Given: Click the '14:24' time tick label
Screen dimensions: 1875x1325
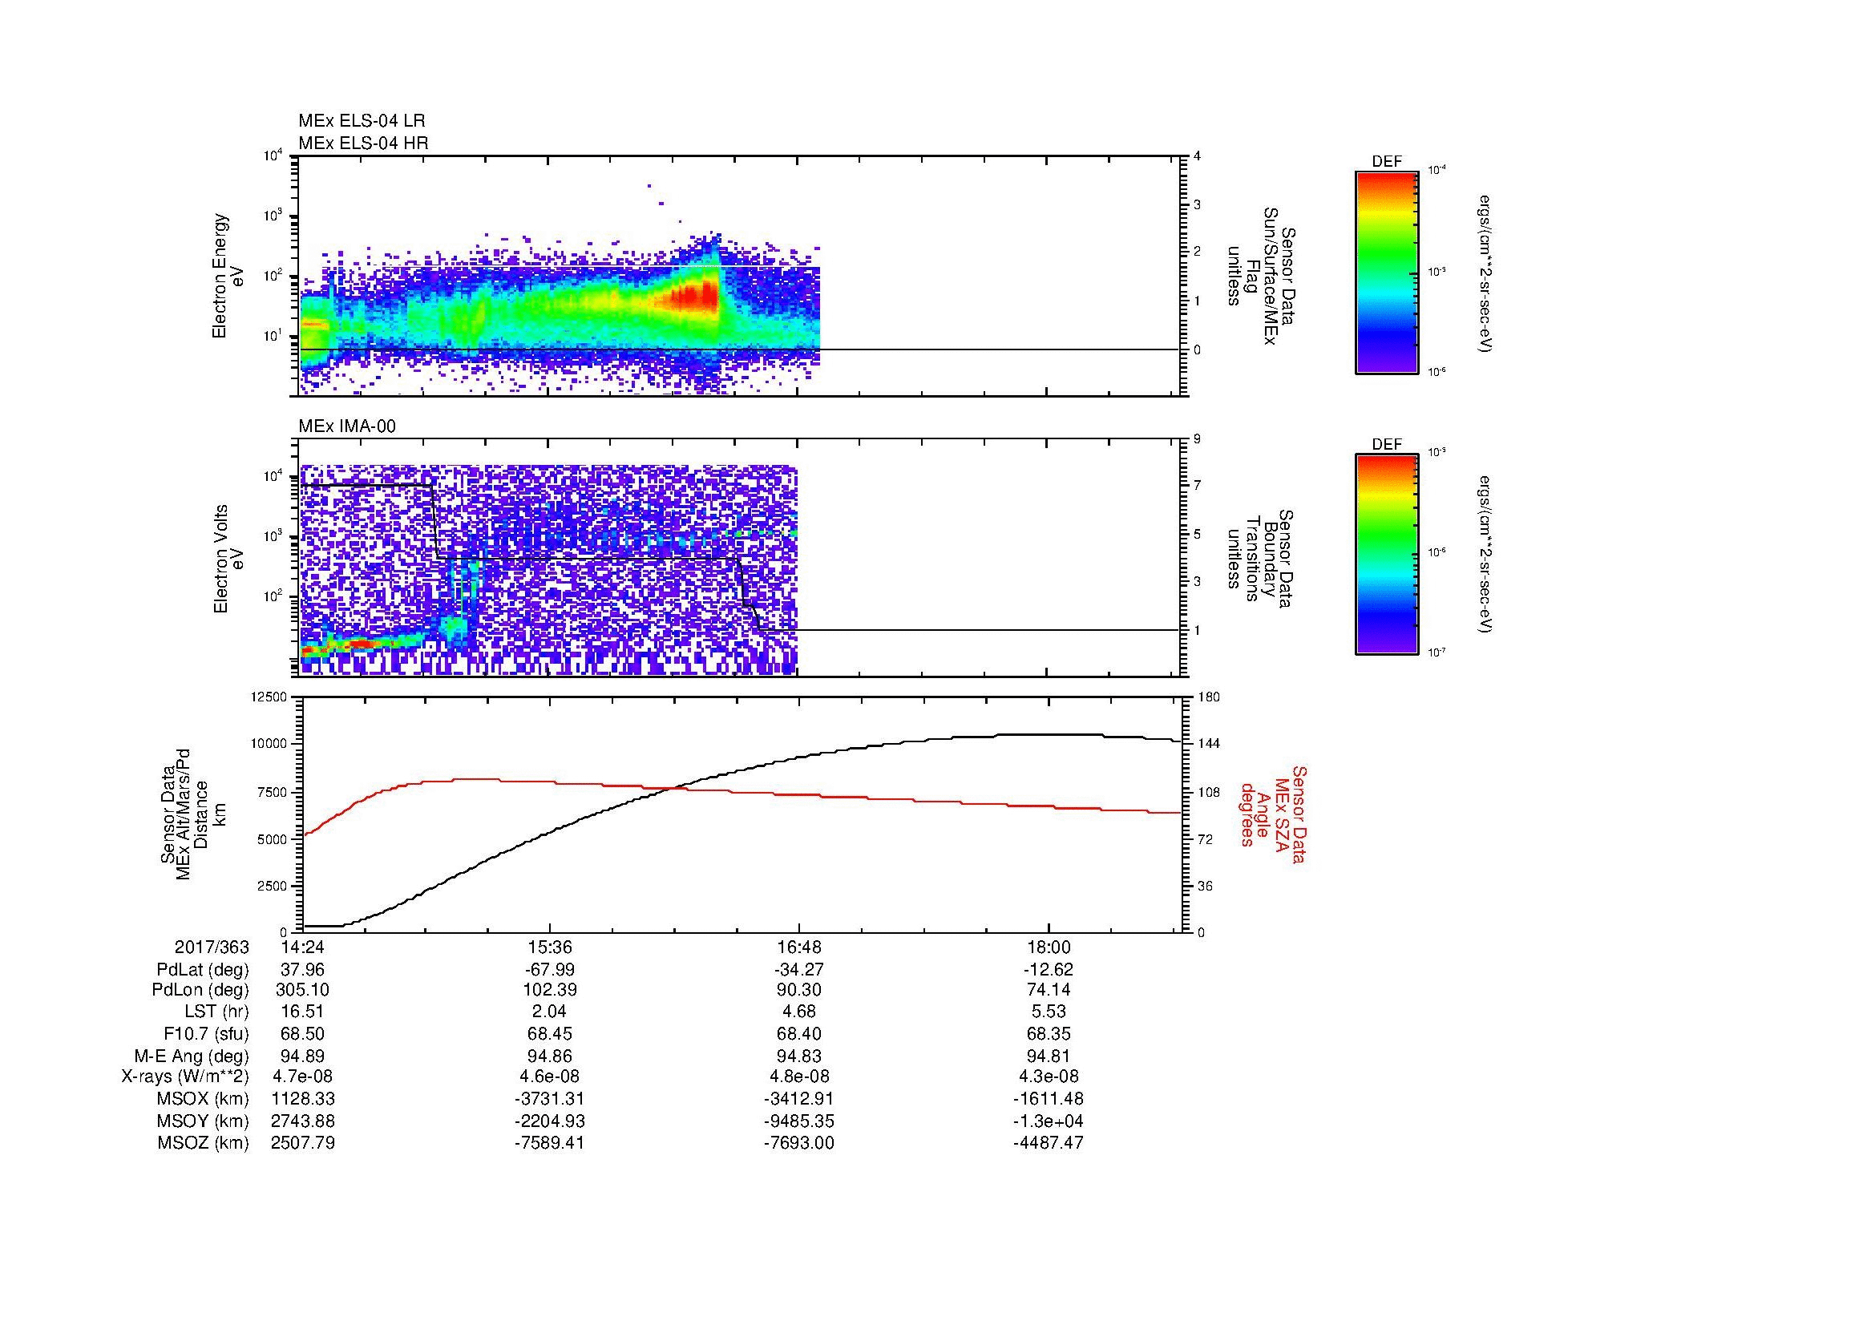Looking at the screenshot, I should (x=303, y=947).
